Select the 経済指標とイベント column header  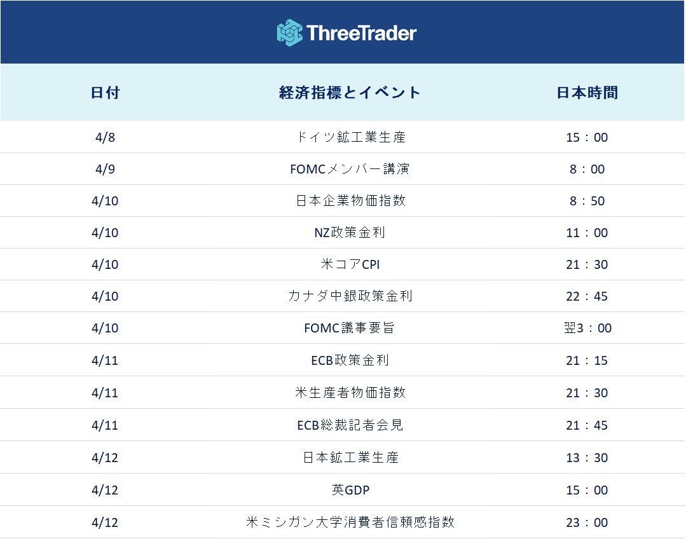[x=350, y=93]
